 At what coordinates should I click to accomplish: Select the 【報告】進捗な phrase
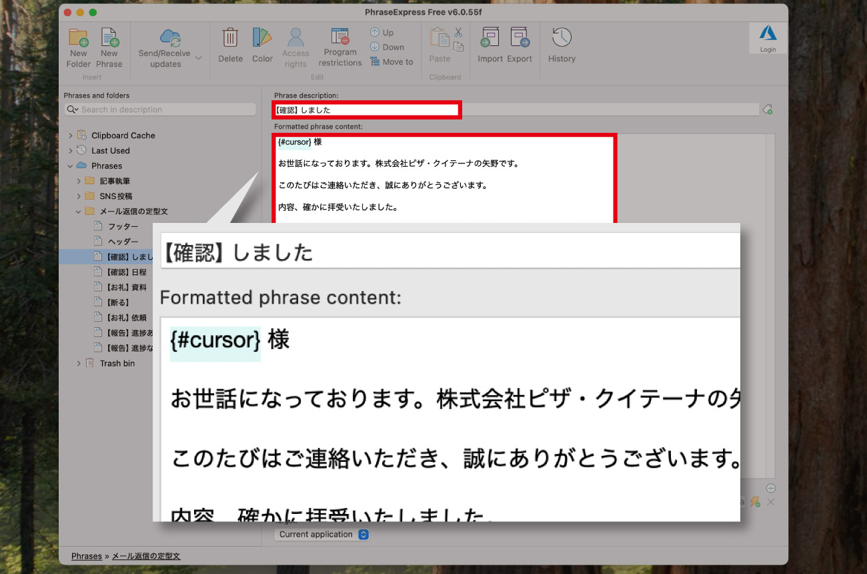point(129,348)
